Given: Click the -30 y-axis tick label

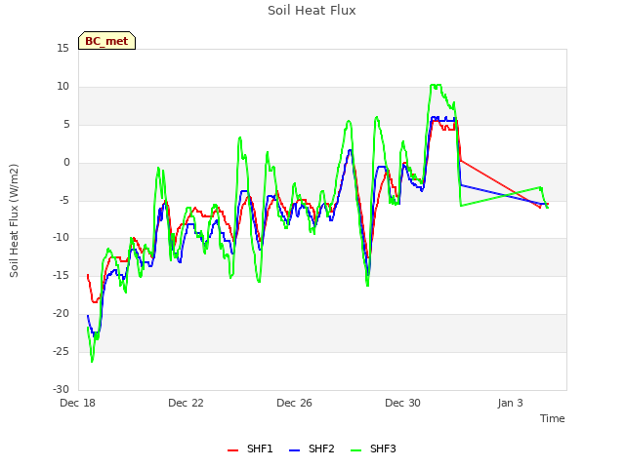Looking at the screenshot, I should [61, 389].
